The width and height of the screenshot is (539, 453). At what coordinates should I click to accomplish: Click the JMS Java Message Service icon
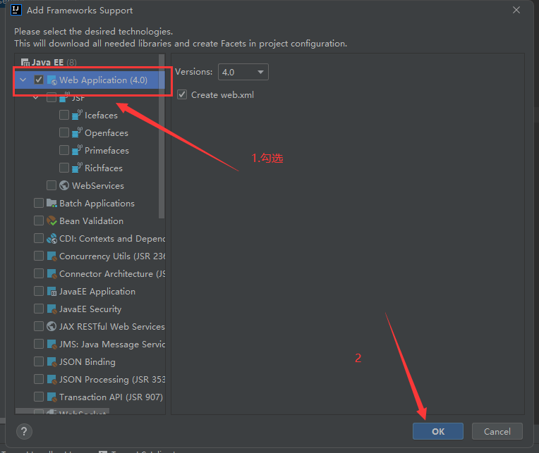click(52, 345)
